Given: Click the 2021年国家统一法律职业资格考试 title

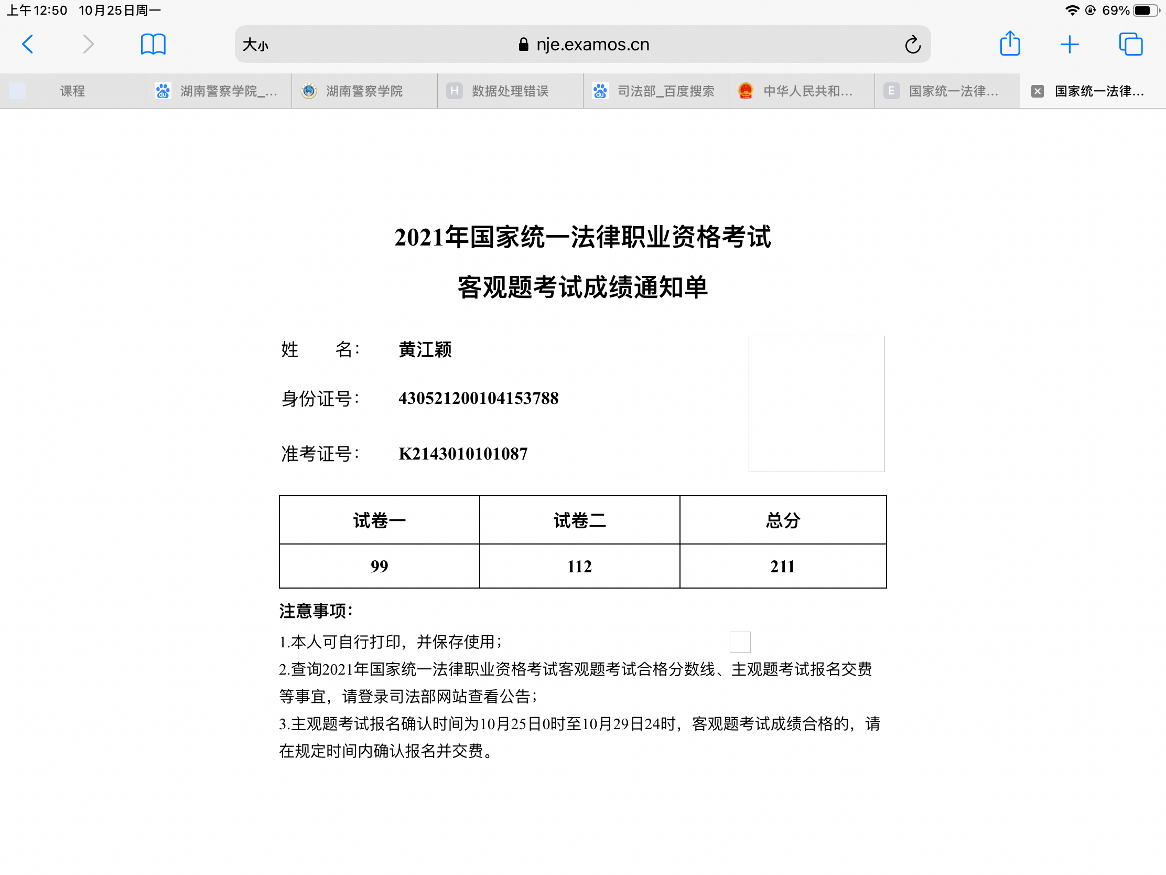Looking at the screenshot, I should [x=582, y=237].
